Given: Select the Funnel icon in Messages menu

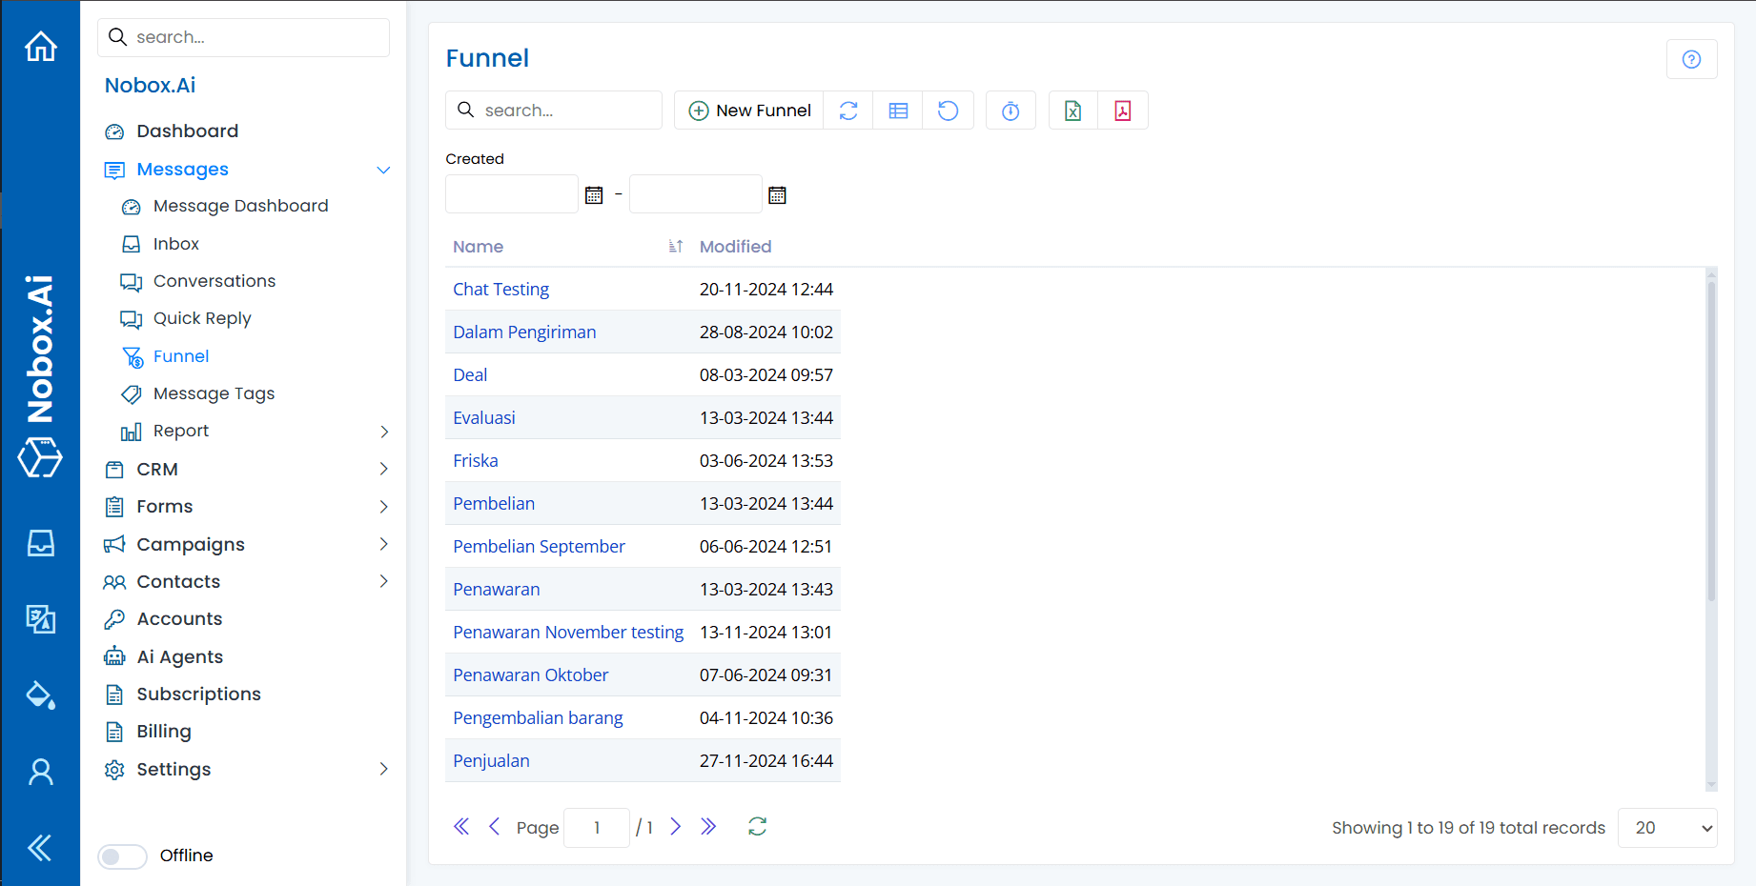Looking at the screenshot, I should [x=132, y=356].
